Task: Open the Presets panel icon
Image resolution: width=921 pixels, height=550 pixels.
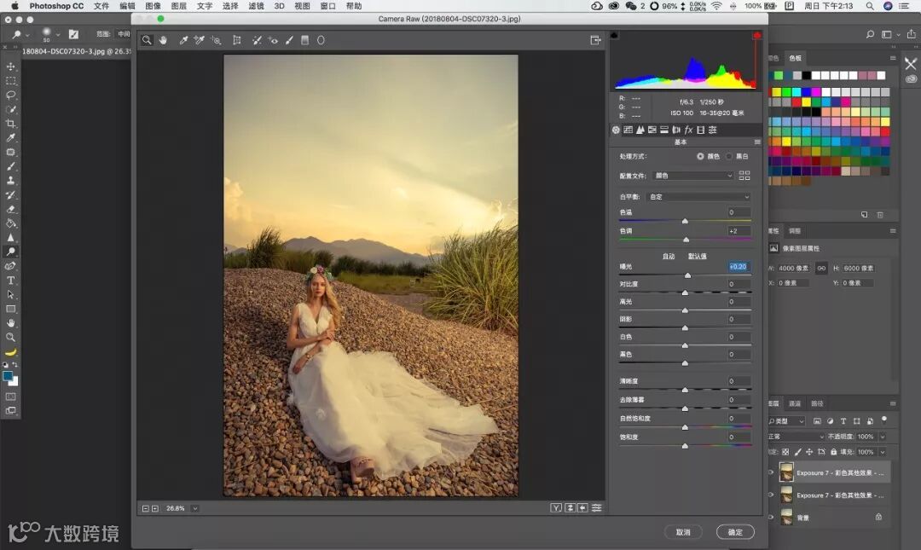Action: pos(712,130)
